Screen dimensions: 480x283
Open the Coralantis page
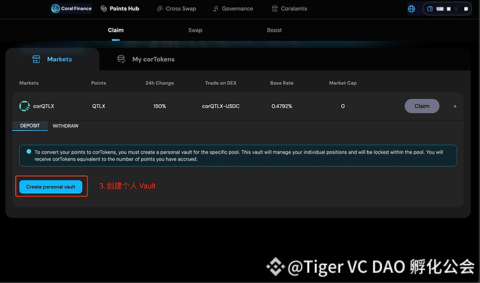289,9
